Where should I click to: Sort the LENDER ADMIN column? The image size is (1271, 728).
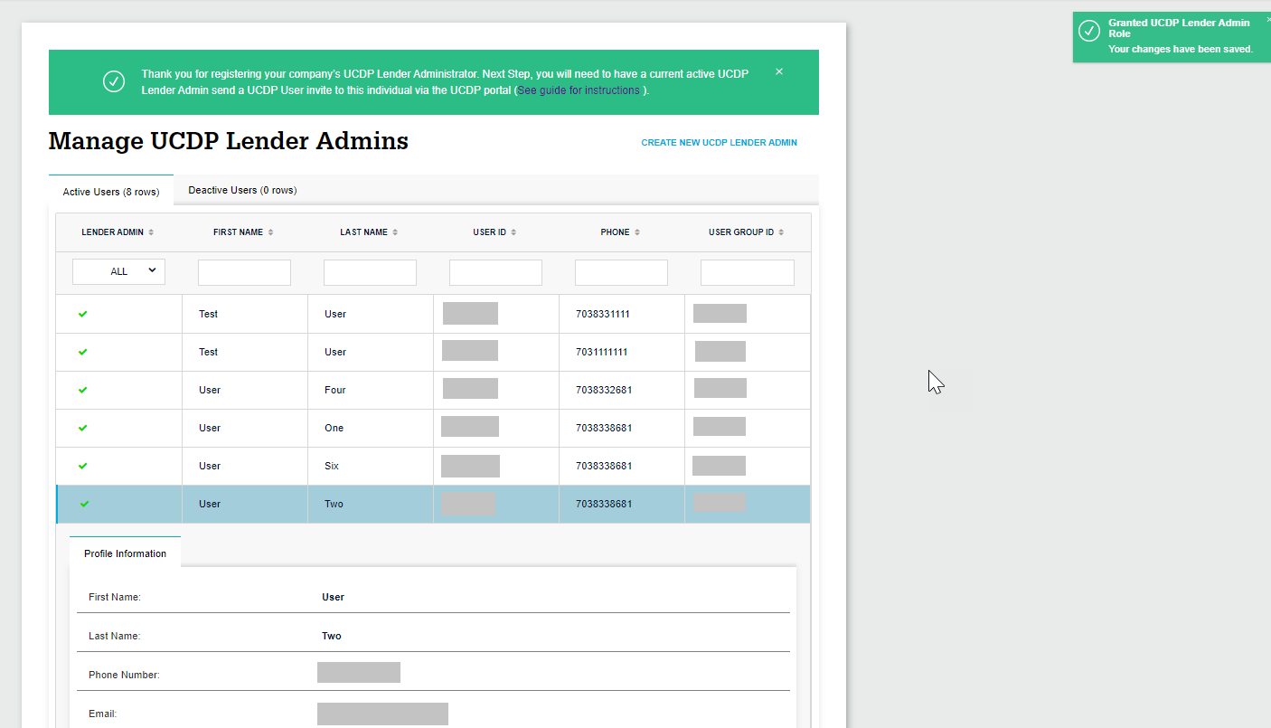click(x=152, y=232)
